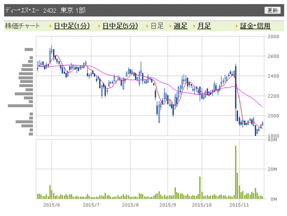Screen dimensions: 287x216
Task: Click the tall volume bar just before 2015/10
Action: point(200,188)
